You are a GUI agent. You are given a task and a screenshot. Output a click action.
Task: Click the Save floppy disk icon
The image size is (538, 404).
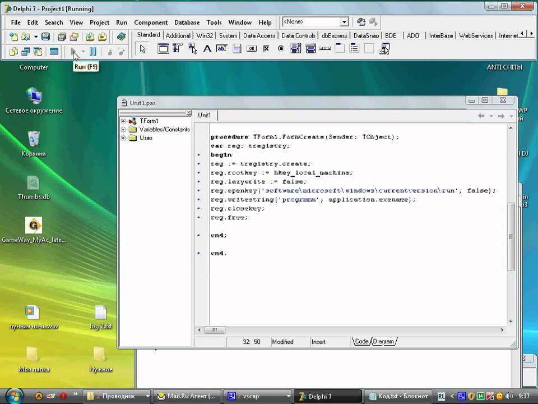[x=45, y=36]
